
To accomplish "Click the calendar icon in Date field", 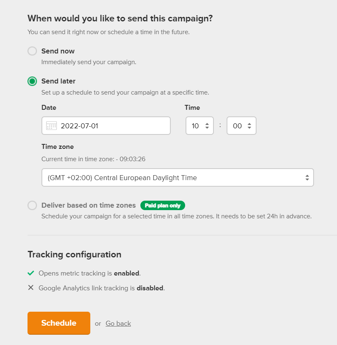I will 51,126.
